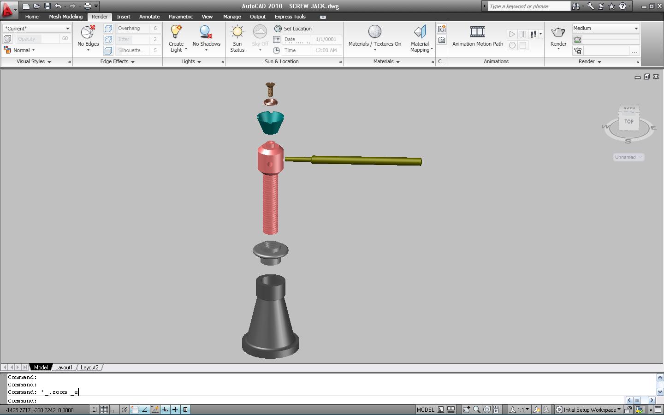
Task: Click the No Shadows icon
Action: click(206, 32)
